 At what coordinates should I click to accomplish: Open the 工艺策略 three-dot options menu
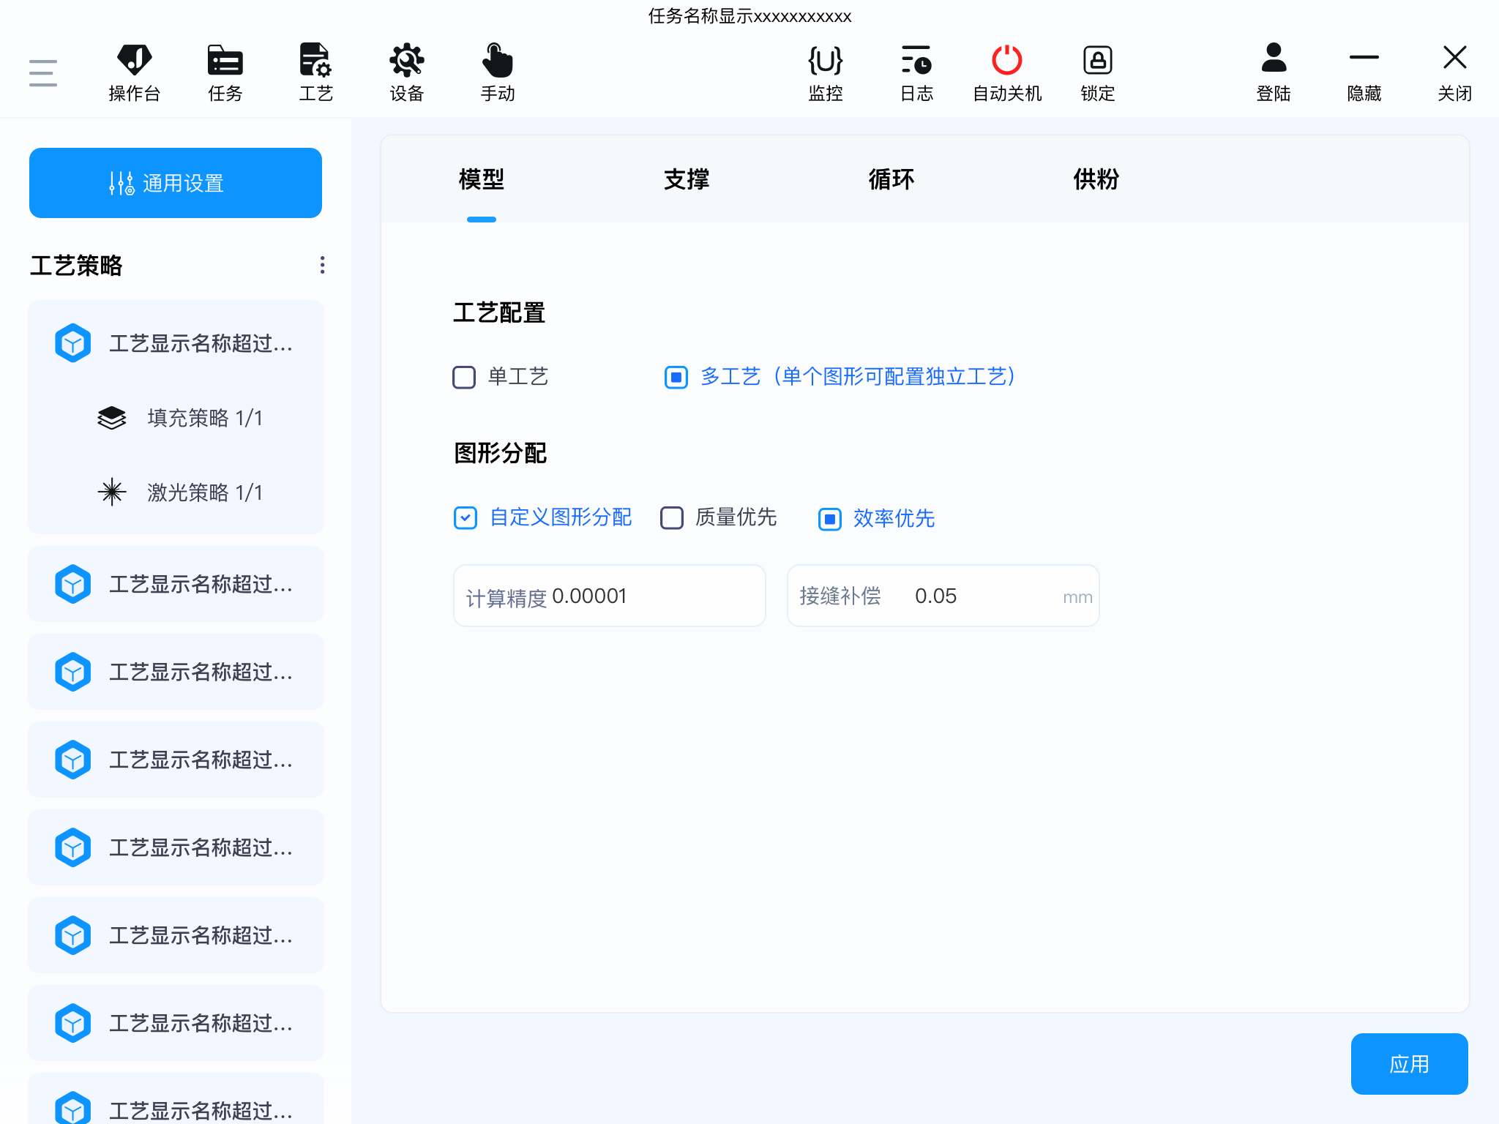pyautogui.click(x=322, y=265)
